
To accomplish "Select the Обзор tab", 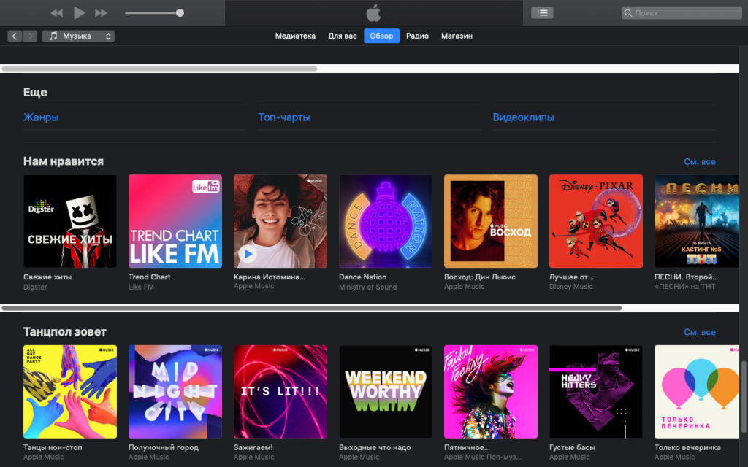I will click(x=381, y=36).
